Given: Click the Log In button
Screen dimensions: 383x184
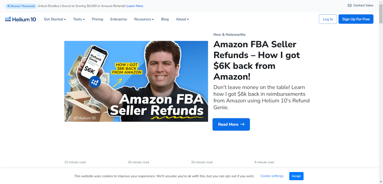Looking at the screenshot, I should 328,19.
